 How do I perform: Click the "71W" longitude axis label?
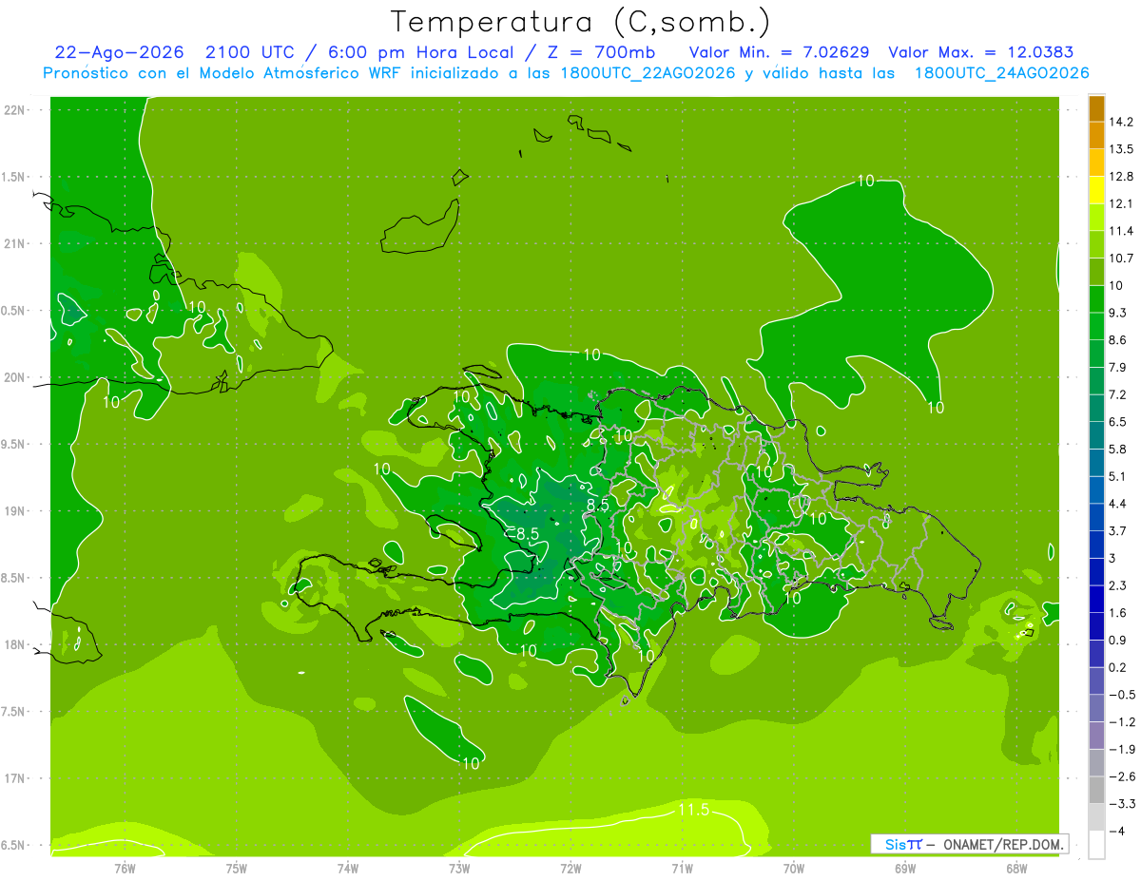tap(682, 868)
